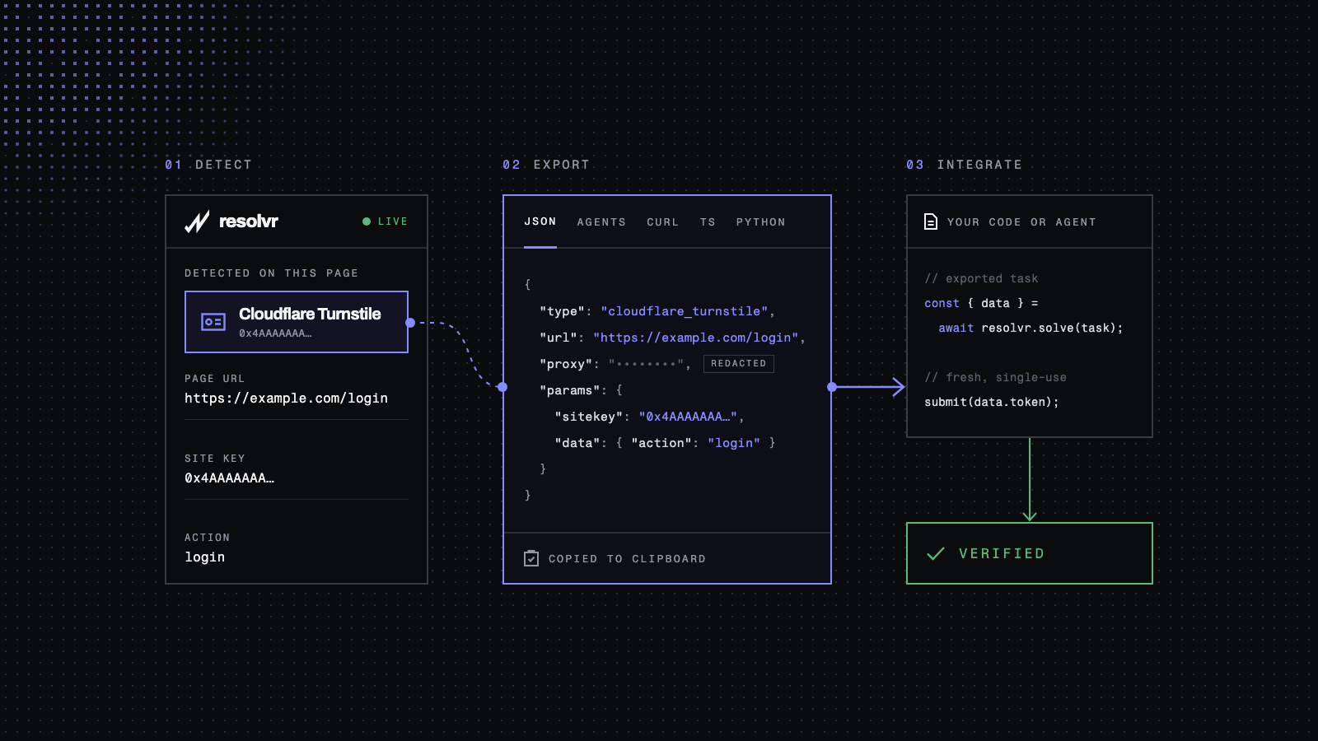Click the arrow pointing to Integrate panel

pyautogui.click(x=868, y=387)
